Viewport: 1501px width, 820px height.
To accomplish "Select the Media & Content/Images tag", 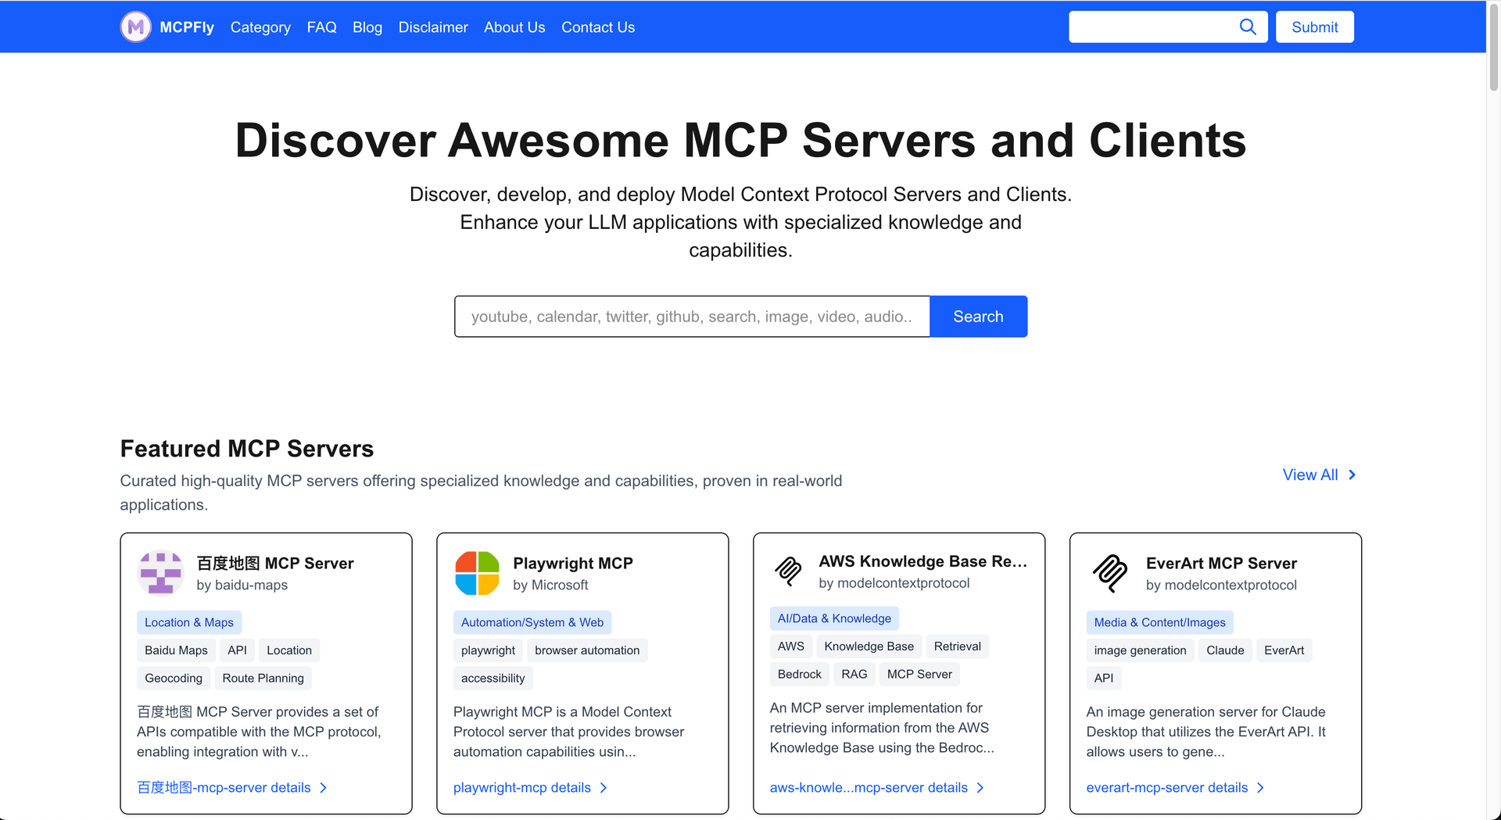I will (x=1159, y=622).
